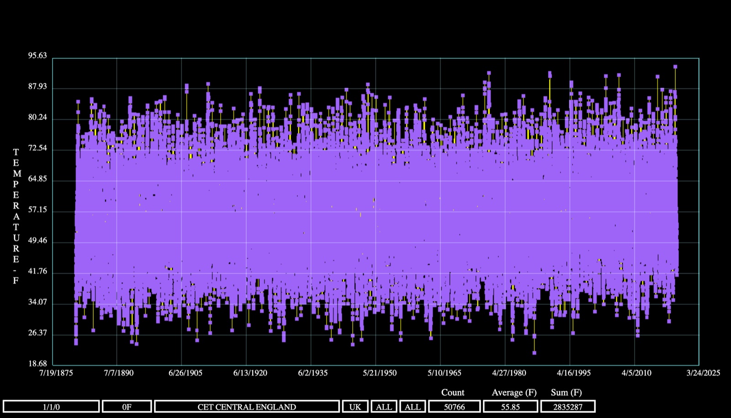
Task: Click the 64.85 y-axis label
Action: 37,178
